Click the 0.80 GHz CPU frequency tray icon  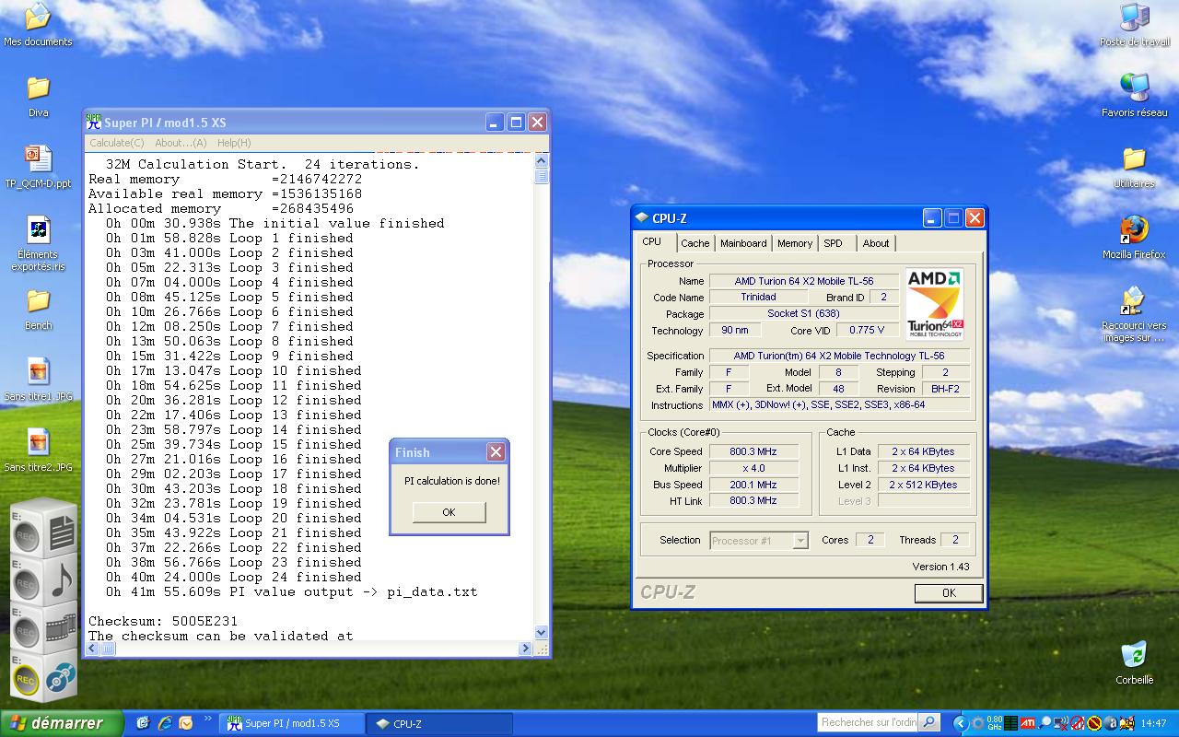coord(994,723)
